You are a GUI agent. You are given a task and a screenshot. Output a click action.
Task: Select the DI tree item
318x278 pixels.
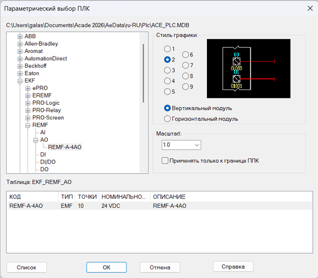click(x=43, y=155)
